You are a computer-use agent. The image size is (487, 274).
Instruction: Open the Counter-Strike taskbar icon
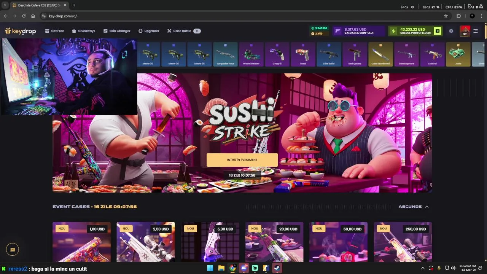tap(266, 268)
